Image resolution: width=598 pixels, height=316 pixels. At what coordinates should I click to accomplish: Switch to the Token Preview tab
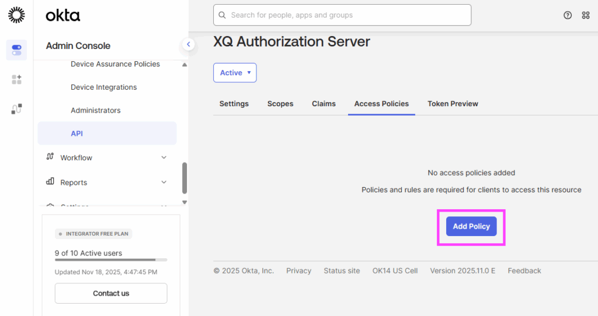[453, 104]
